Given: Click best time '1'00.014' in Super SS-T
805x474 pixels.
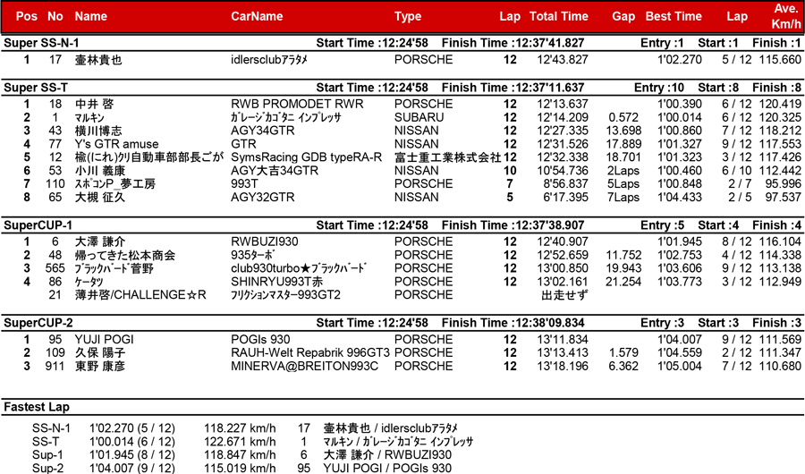Looking at the screenshot, I should [x=680, y=117].
